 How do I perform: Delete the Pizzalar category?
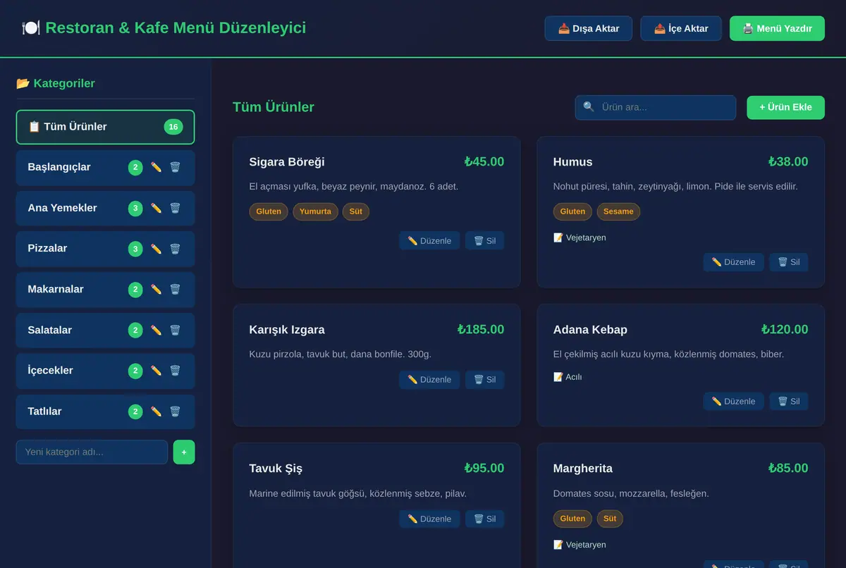175,249
